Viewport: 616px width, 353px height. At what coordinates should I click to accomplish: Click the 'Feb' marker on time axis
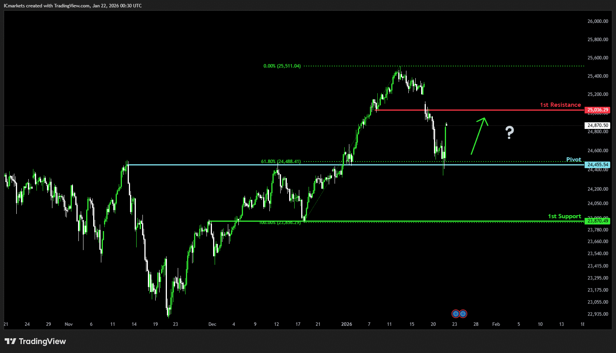(496, 324)
